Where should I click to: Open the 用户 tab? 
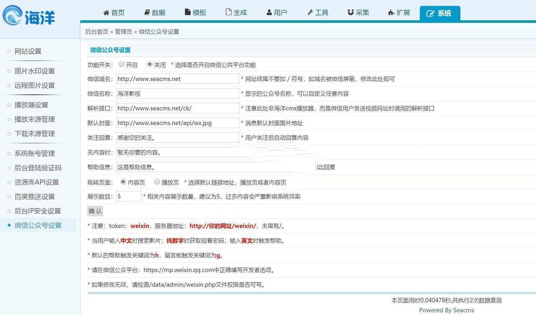pyautogui.click(x=277, y=13)
